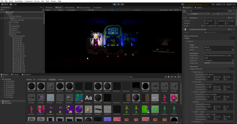Toggle the Stats overlay button
237x124 pixels.
click(x=171, y=10)
